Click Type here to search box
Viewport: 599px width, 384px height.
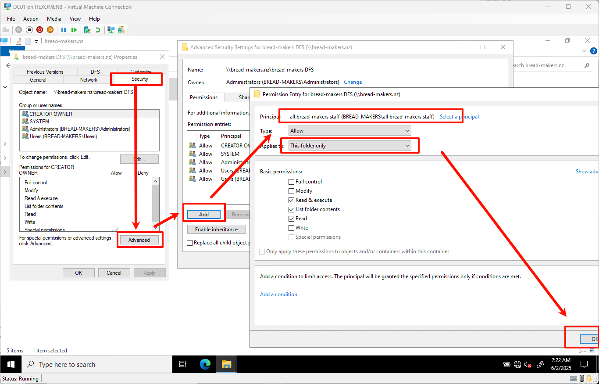(97, 364)
